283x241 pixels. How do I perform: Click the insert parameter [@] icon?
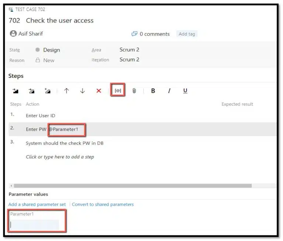[118, 91]
